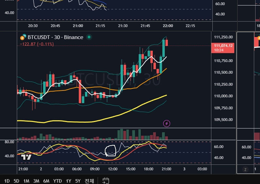Select the 1Y time range

[69, 181]
